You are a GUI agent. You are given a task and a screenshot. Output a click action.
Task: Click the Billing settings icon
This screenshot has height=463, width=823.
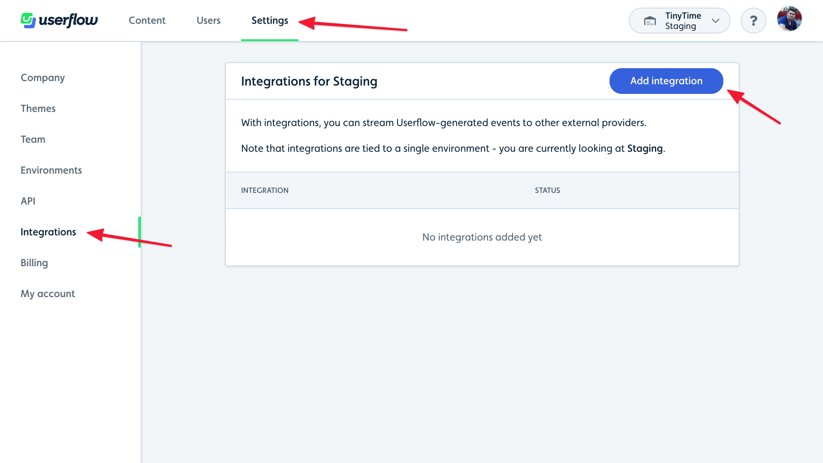(34, 263)
